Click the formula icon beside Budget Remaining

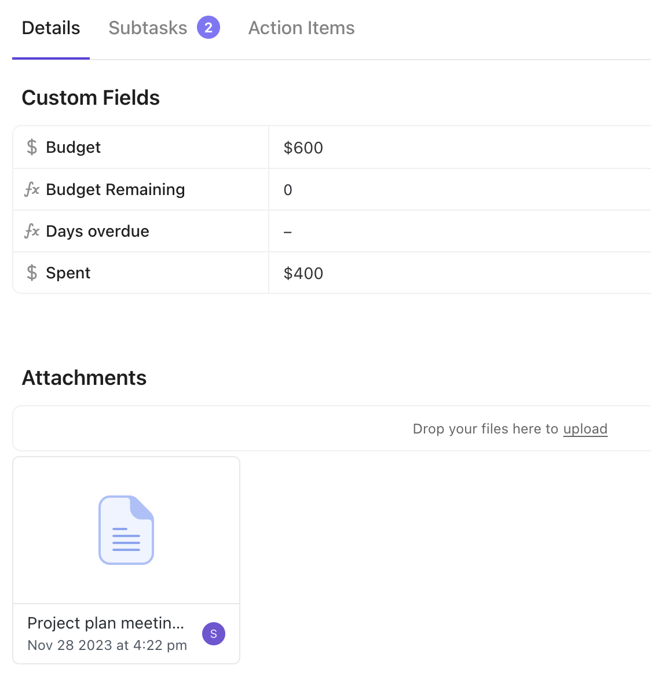pos(32,189)
